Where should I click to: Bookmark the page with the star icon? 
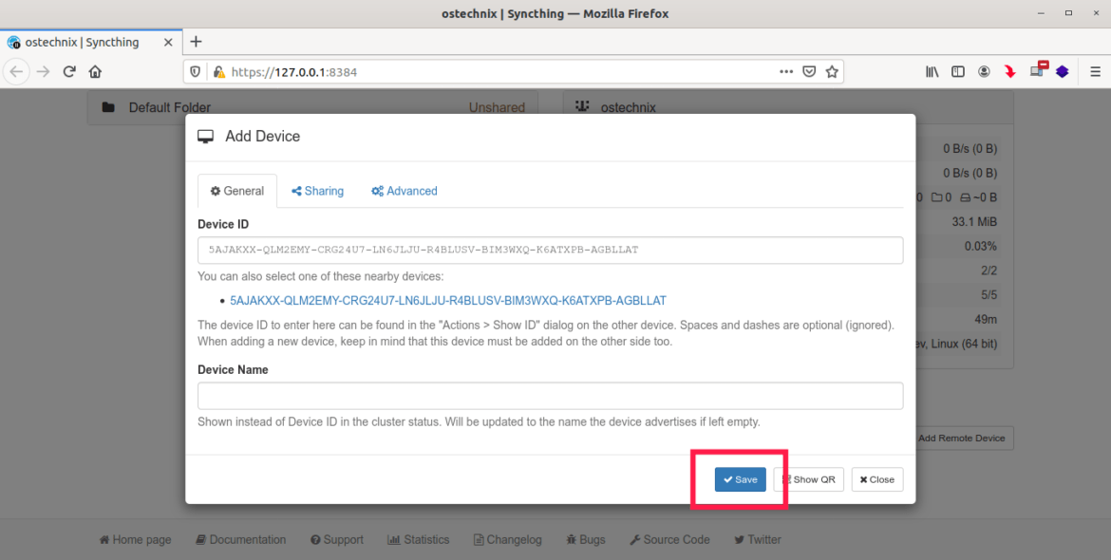tap(832, 71)
